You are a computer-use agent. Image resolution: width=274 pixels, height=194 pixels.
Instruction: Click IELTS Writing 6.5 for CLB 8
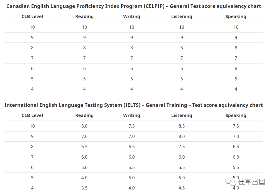(x=132, y=147)
